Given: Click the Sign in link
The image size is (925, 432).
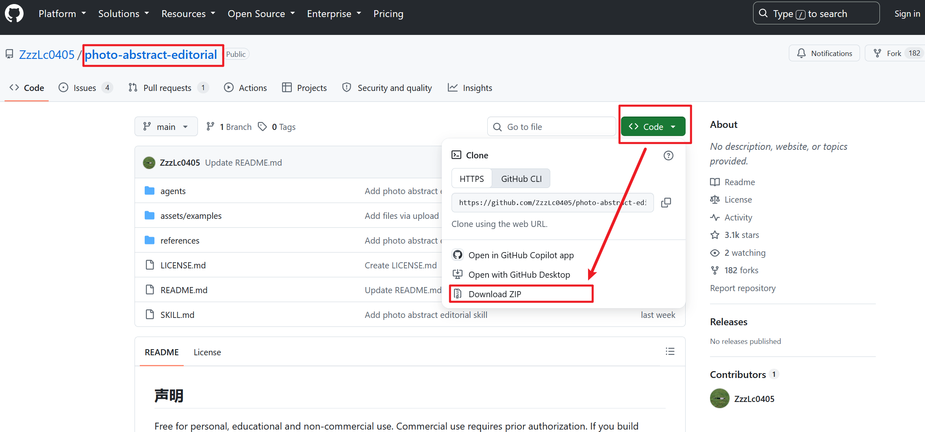Looking at the screenshot, I should (907, 13).
